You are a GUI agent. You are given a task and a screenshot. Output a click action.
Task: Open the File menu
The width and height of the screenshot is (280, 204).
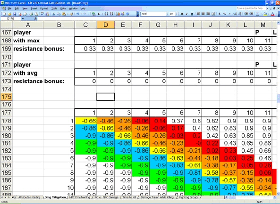[x=9, y=8]
